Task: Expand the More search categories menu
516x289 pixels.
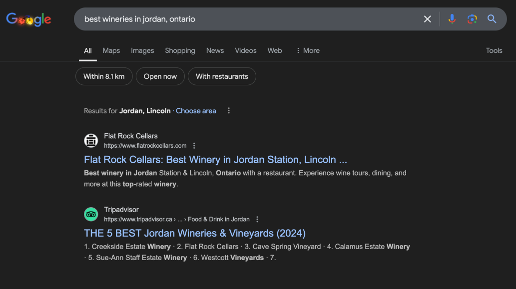Action: 308,50
